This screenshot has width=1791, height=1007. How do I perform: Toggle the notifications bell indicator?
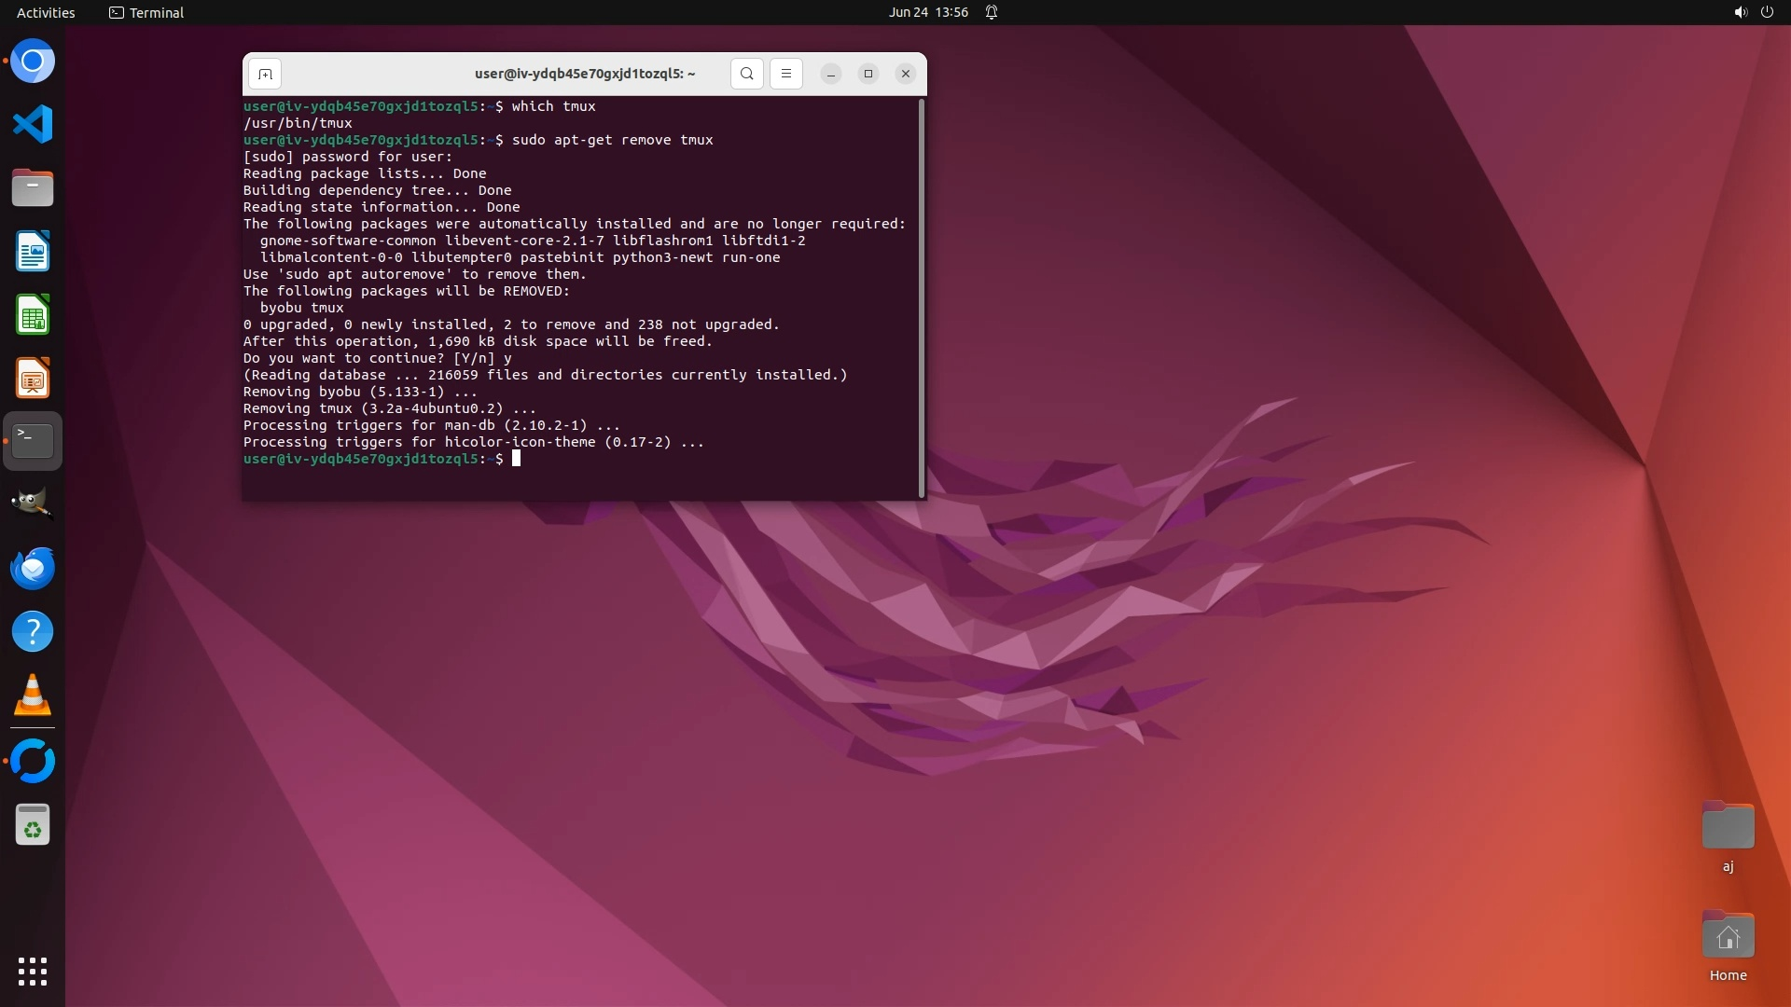click(x=992, y=12)
